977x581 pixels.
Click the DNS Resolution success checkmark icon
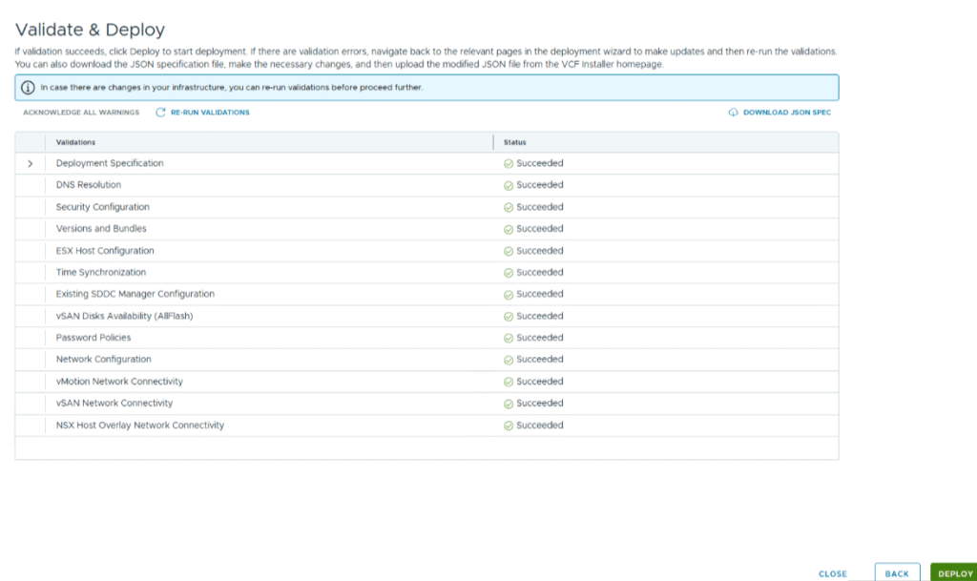tap(509, 185)
